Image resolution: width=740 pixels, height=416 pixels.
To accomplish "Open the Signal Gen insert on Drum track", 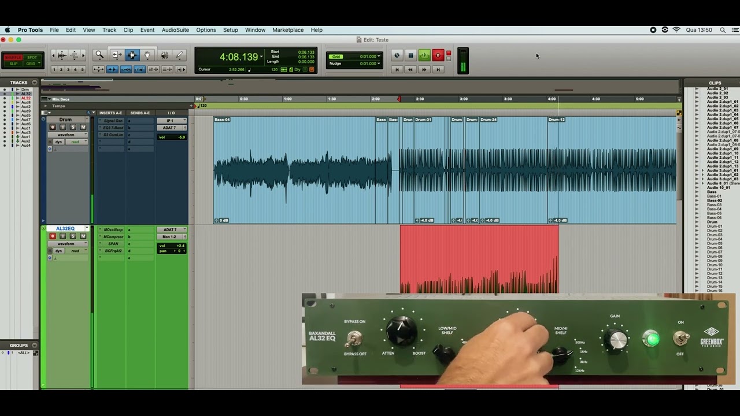I will (113, 121).
